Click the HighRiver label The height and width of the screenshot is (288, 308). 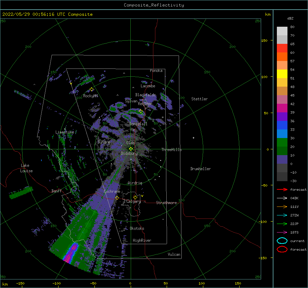[142, 240]
